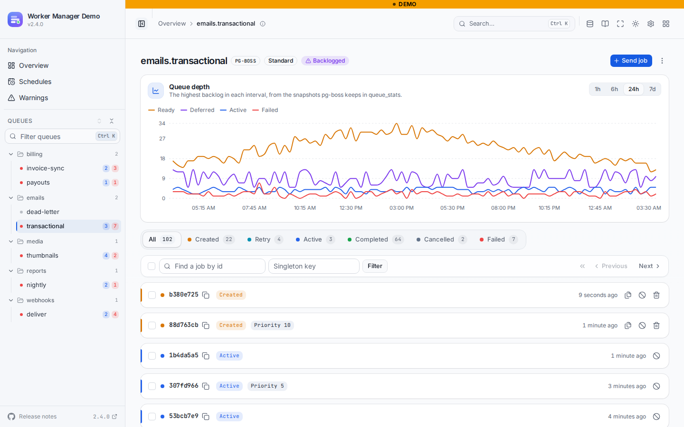Collapse the reports folder chevron
The height and width of the screenshot is (427, 684).
11,271
